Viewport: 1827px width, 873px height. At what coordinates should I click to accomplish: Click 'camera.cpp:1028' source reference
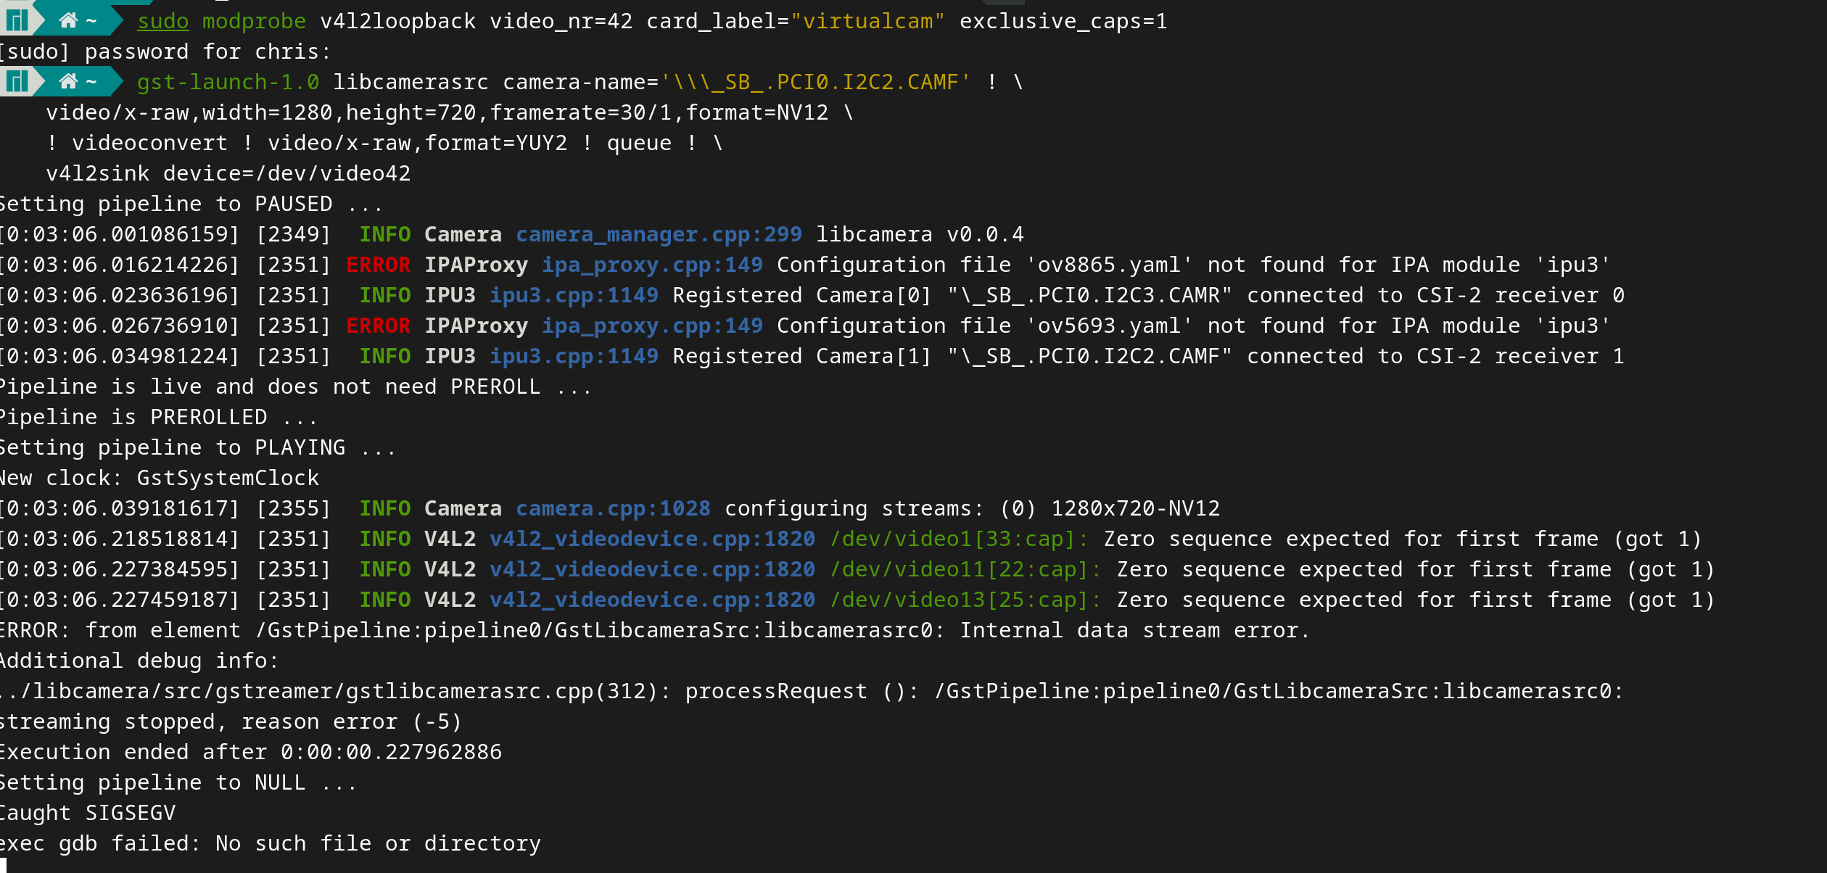point(613,509)
